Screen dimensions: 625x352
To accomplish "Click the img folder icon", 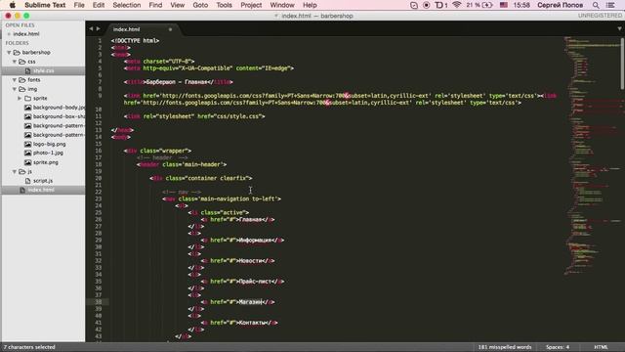I will click(21, 89).
